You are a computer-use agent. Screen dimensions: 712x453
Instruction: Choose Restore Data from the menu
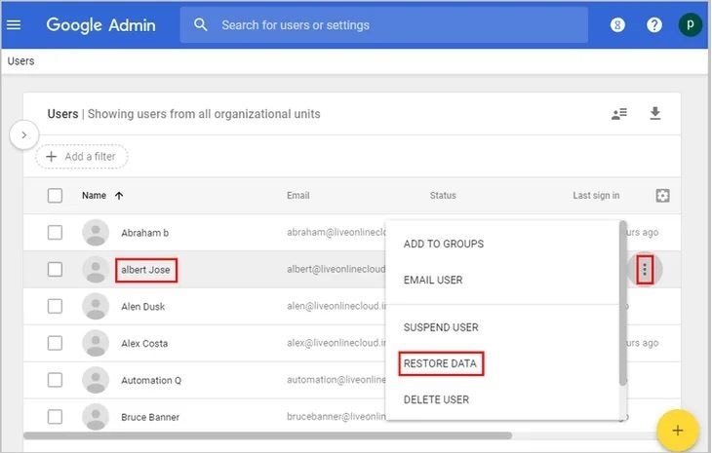tap(442, 363)
